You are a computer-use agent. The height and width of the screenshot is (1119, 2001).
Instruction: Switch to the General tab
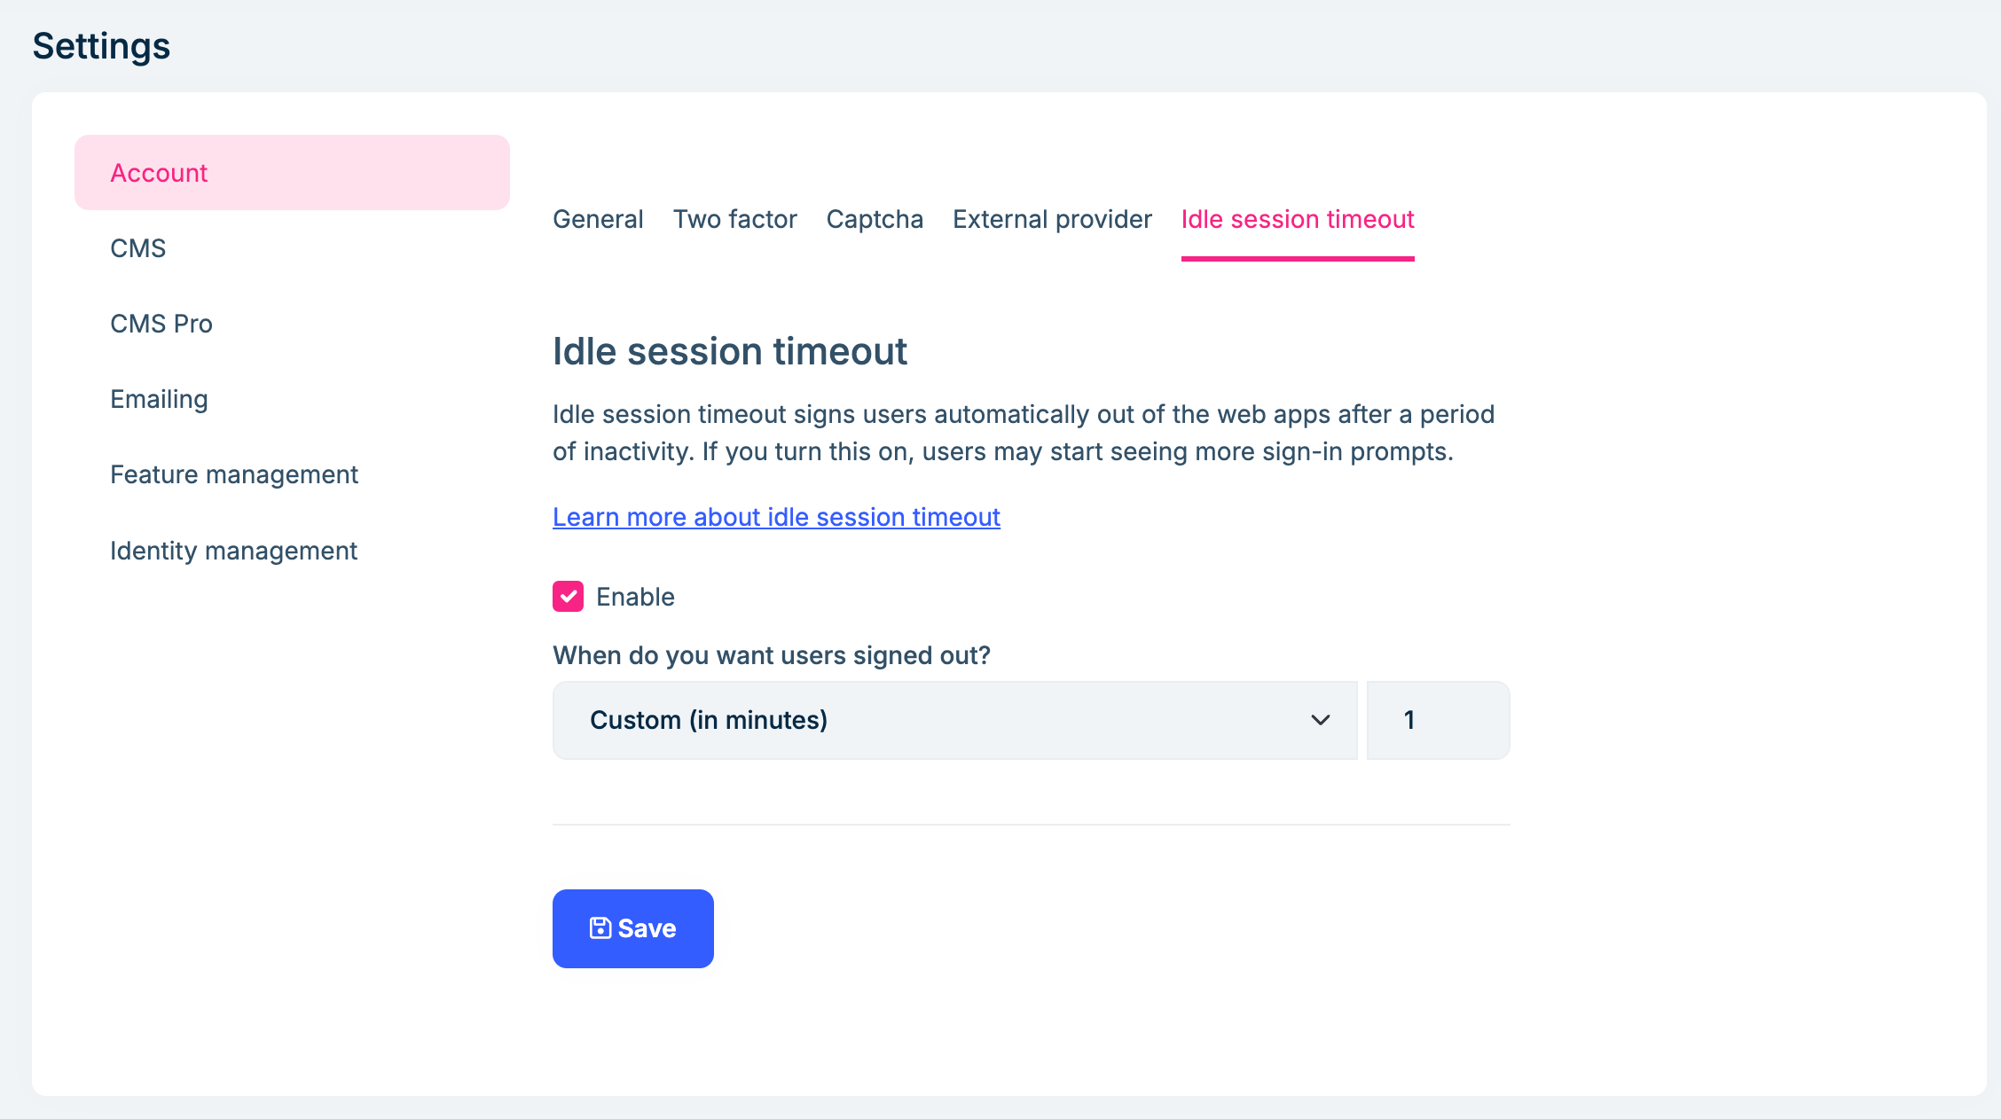598,219
